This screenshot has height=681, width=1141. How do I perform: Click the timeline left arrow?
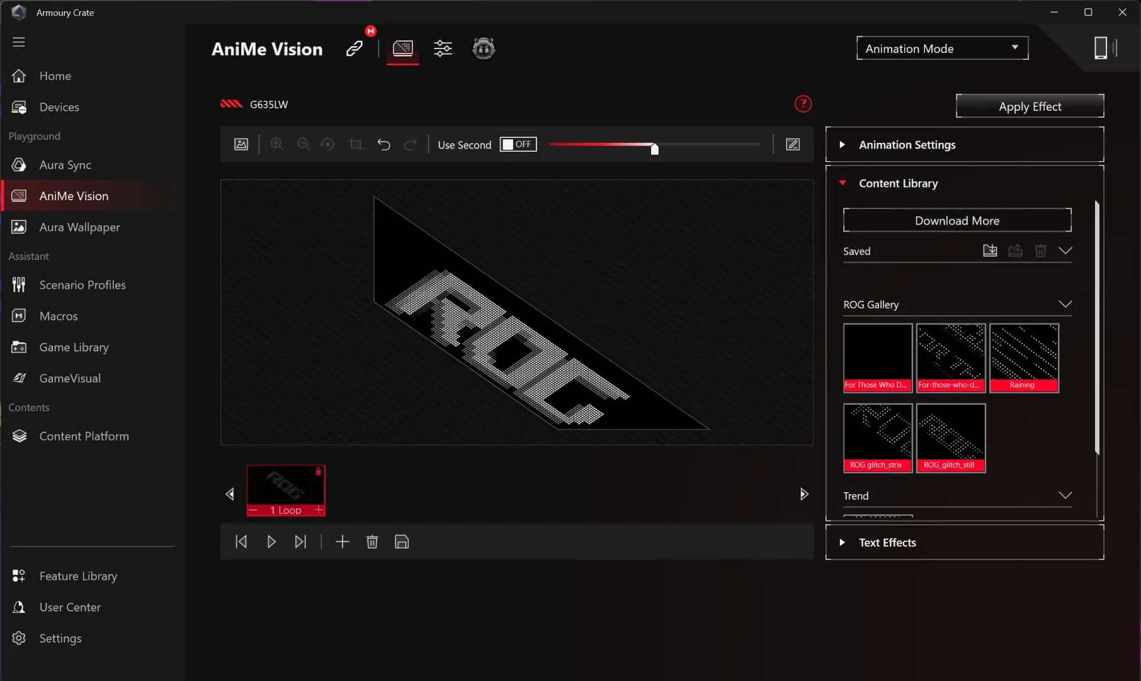point(230,494)
